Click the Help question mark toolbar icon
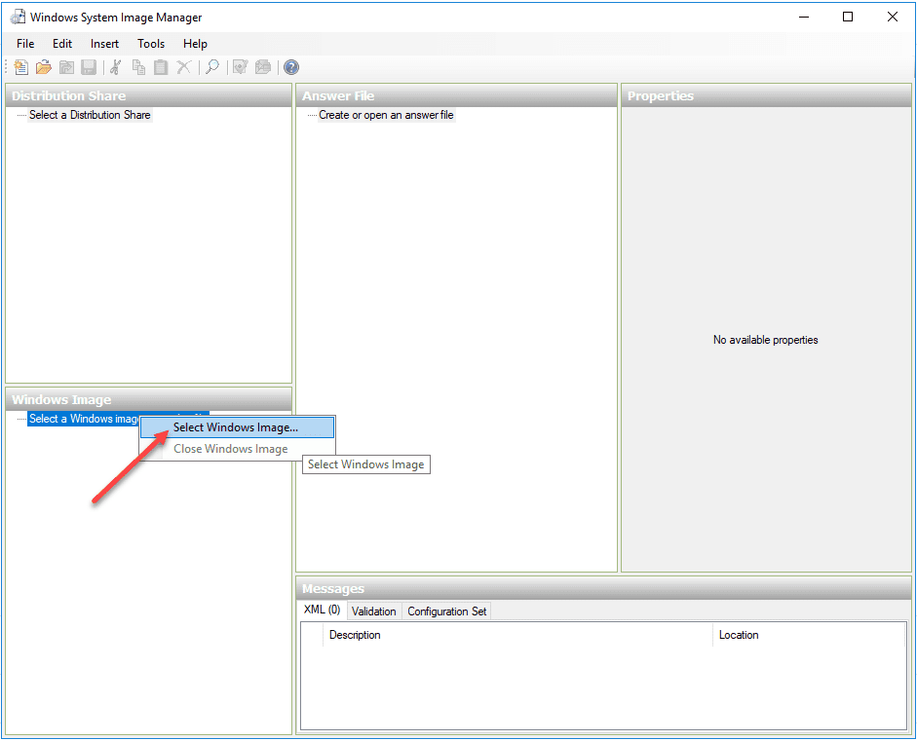Screen dimensions: 917x741 click(291, 67)
